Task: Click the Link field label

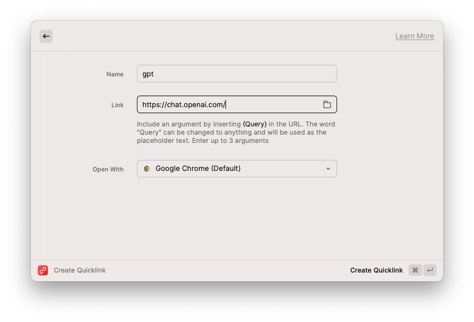Action: point(117,105)
